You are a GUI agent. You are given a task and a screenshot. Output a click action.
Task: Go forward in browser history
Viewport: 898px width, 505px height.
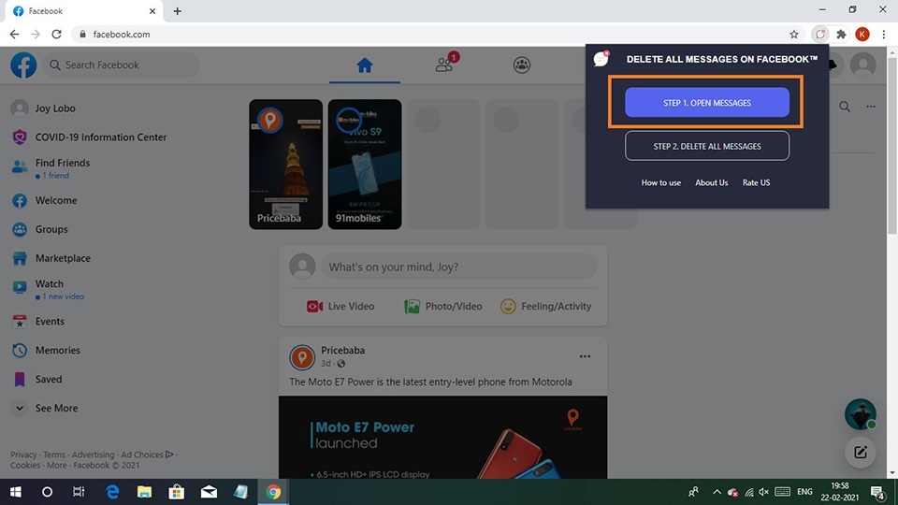tap(36, 35)
